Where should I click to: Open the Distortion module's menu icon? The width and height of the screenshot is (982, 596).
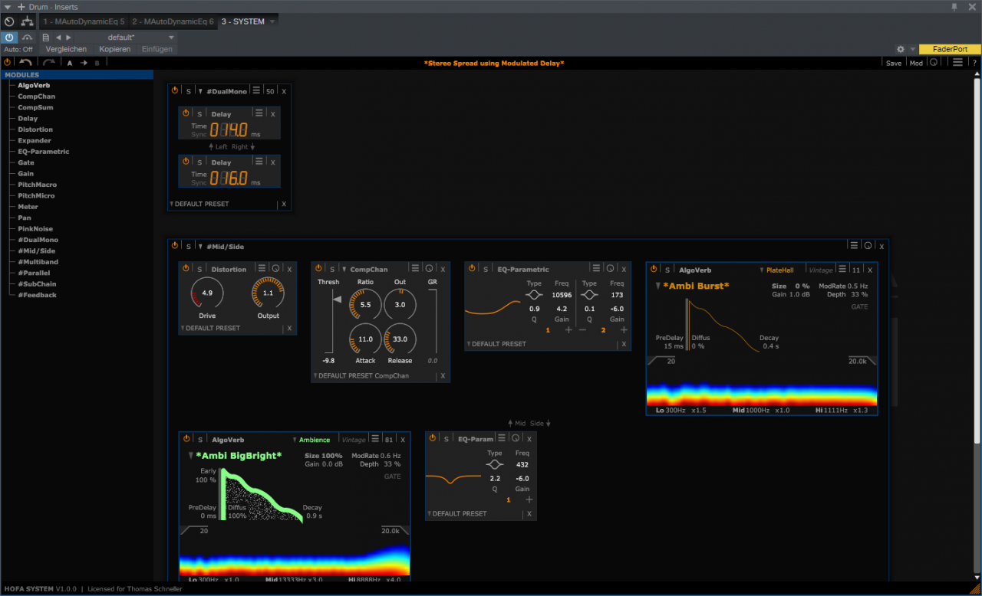(262, 269)
